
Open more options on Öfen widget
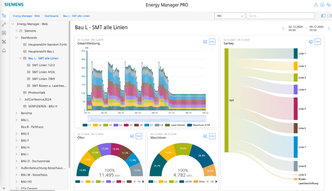[x=139, y=136]
